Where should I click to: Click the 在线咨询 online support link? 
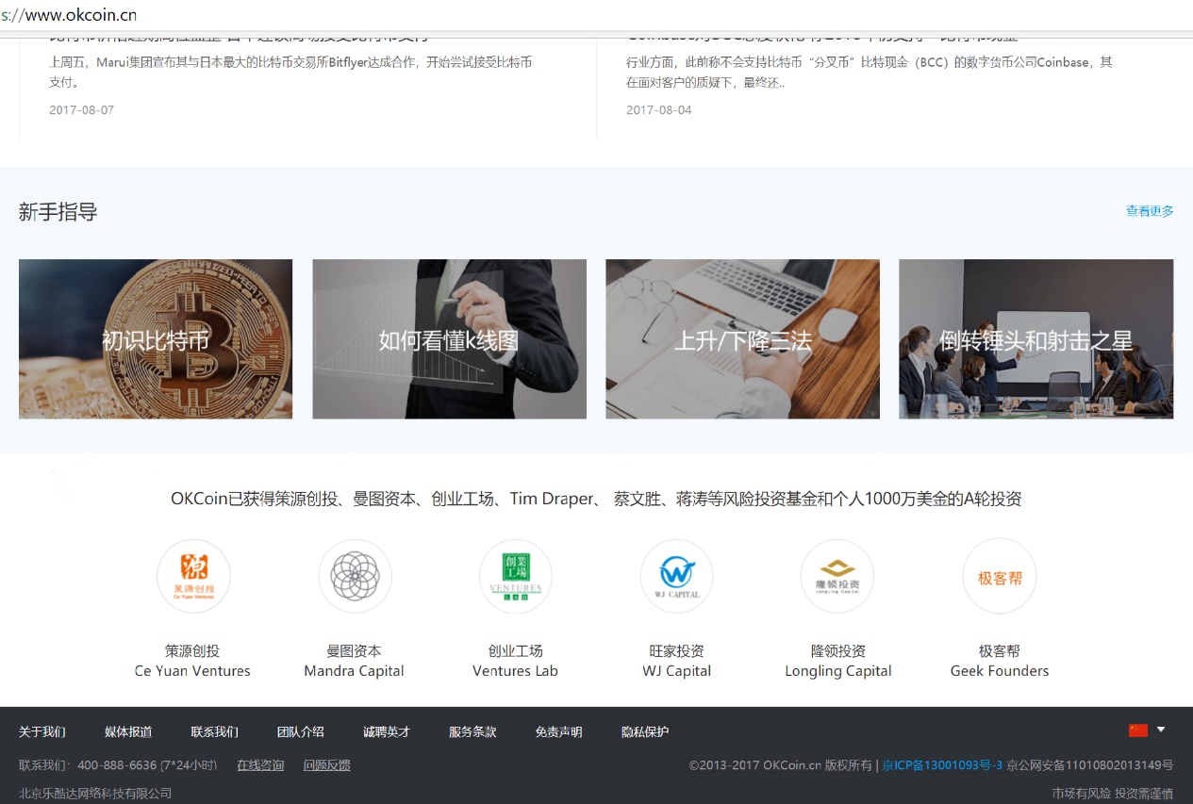[x=260, y=765]
